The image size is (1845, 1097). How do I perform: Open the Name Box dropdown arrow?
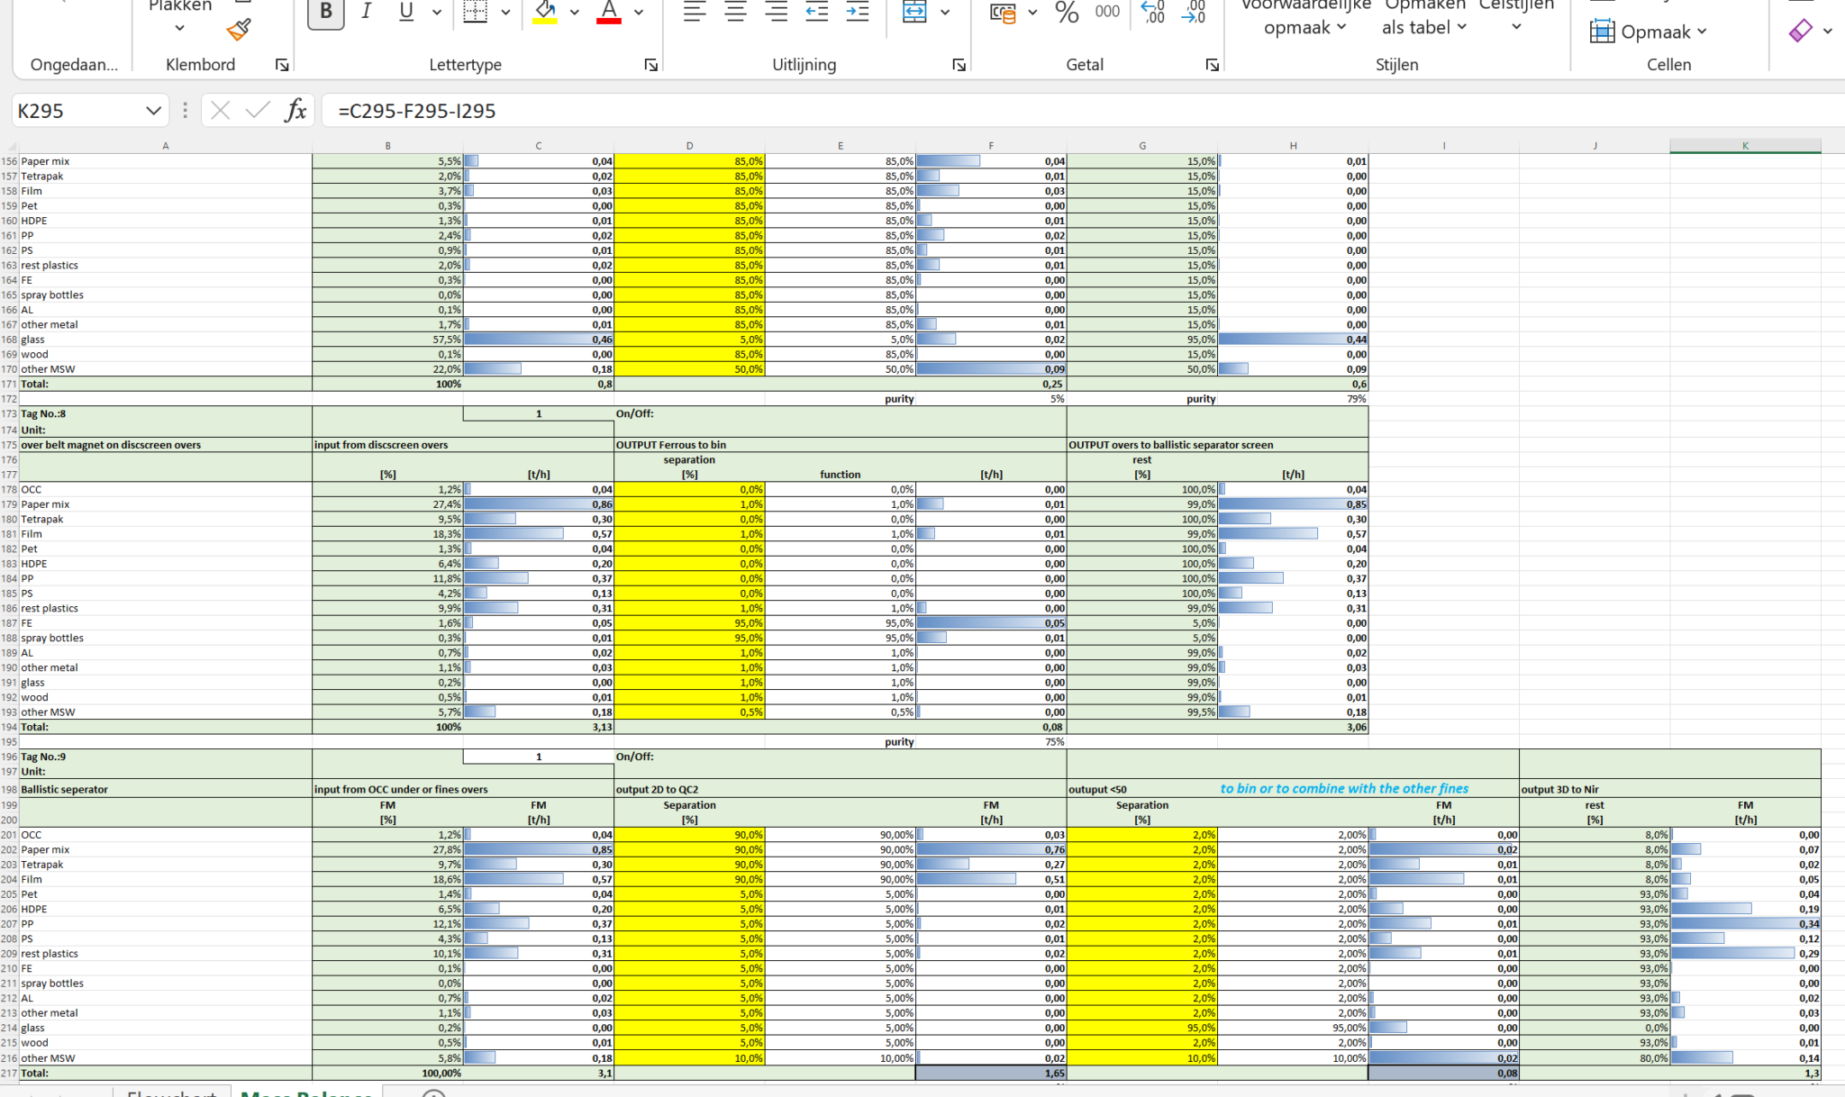click(x=153, y=111)
